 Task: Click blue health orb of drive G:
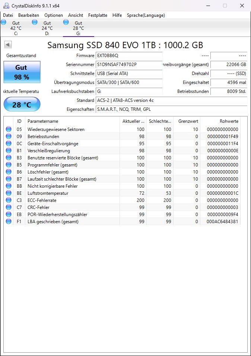coord(66,22)
